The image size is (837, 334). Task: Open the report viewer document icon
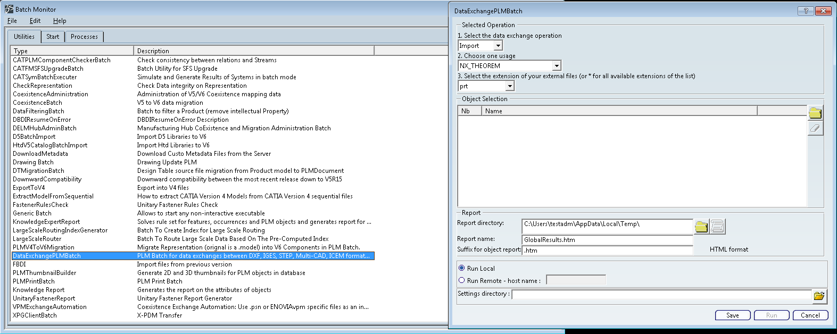[717, 227]
